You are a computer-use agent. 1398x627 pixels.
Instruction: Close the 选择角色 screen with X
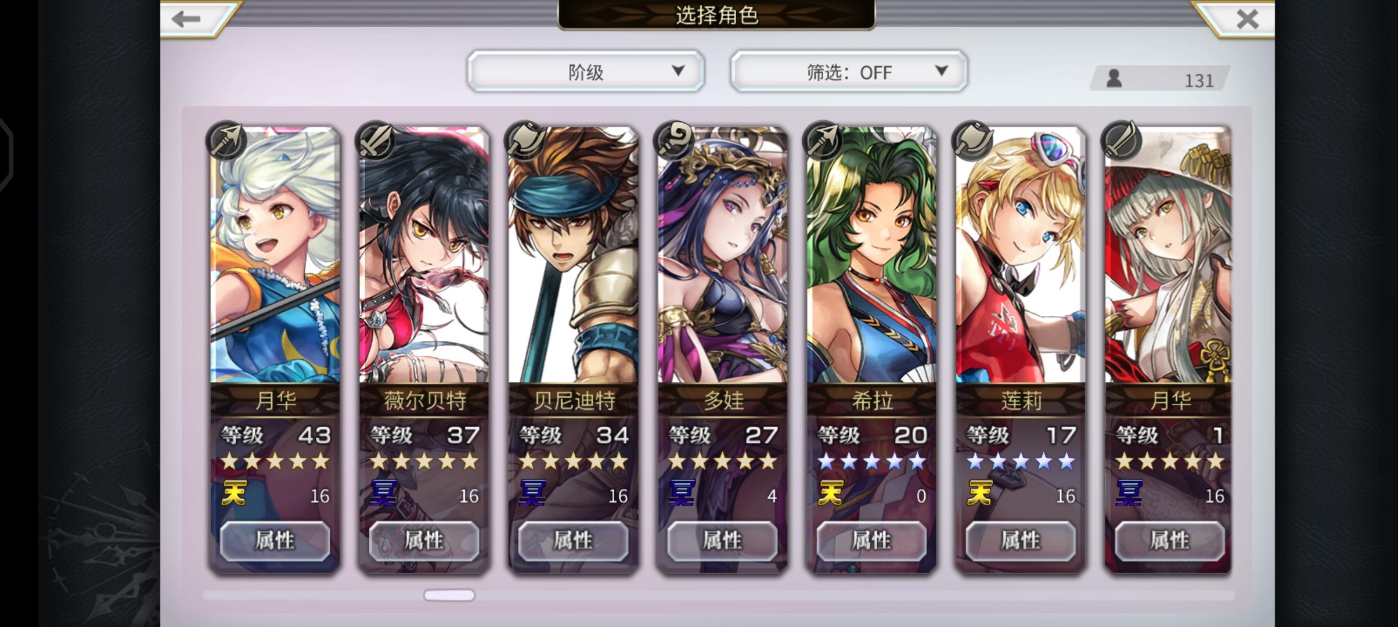click(x=1247, y=19)
